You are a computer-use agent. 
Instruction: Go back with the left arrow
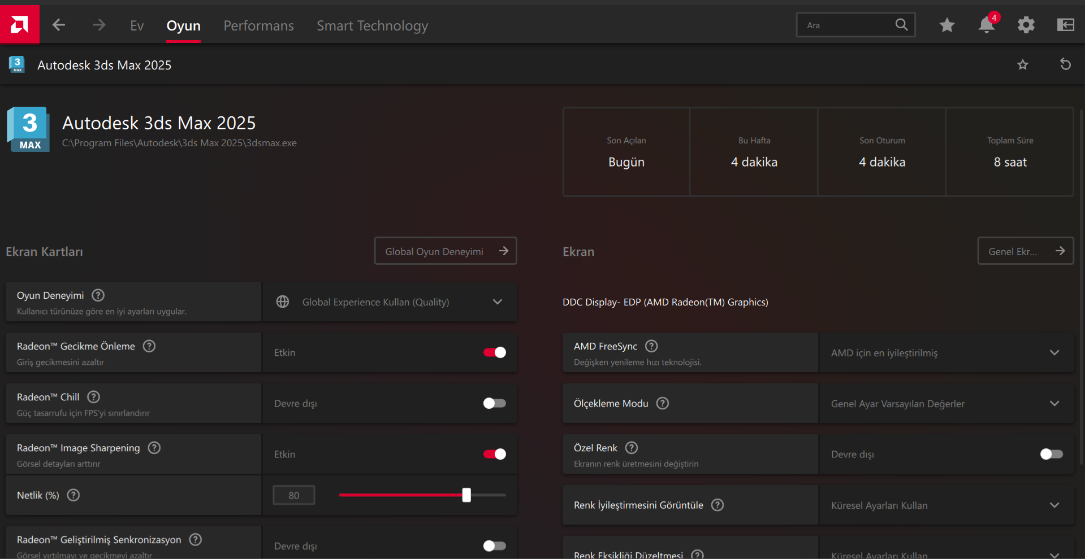(x=59, y=25)
